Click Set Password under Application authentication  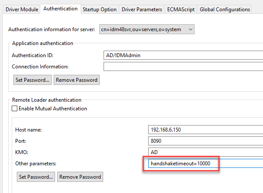32,80
